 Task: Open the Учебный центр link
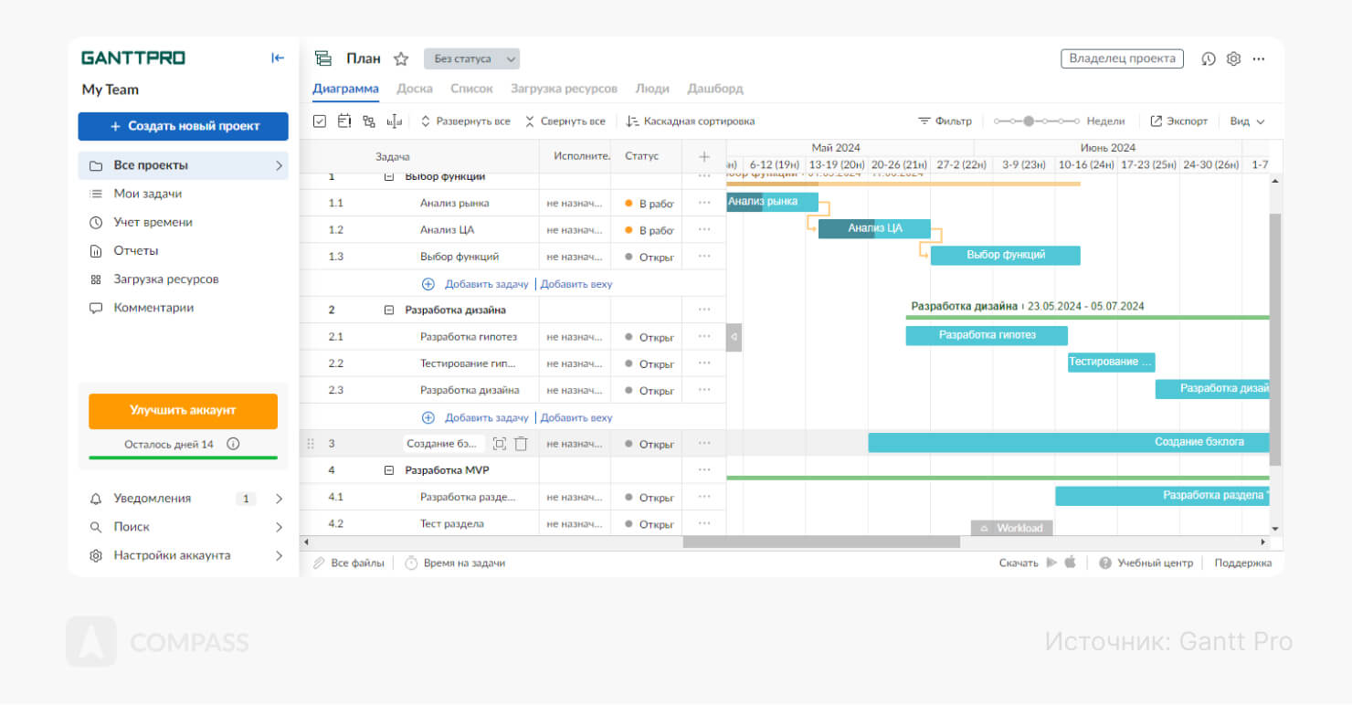[1146, 563]
